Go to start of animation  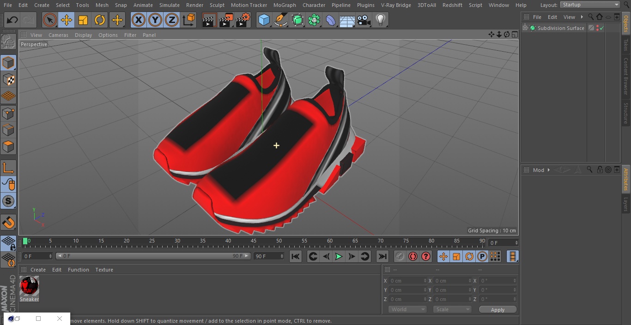[x=296, y=256]
